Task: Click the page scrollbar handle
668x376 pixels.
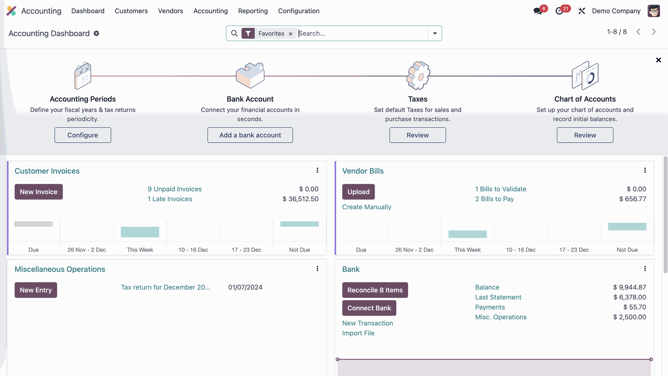Action: pyautogui.click(x=665, y=215)
